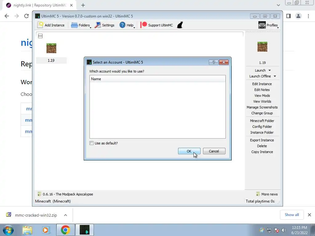Open Manage Screenshots
315x236 pixels.
coord(262,107)
